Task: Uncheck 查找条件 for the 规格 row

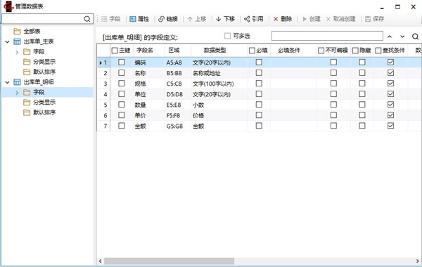Action: (390, 84)
